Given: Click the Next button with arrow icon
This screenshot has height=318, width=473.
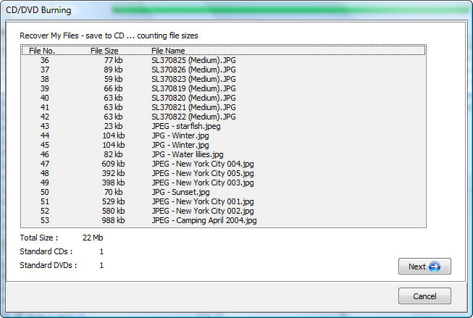Looking at the screenshot, I should pos(424,267).
